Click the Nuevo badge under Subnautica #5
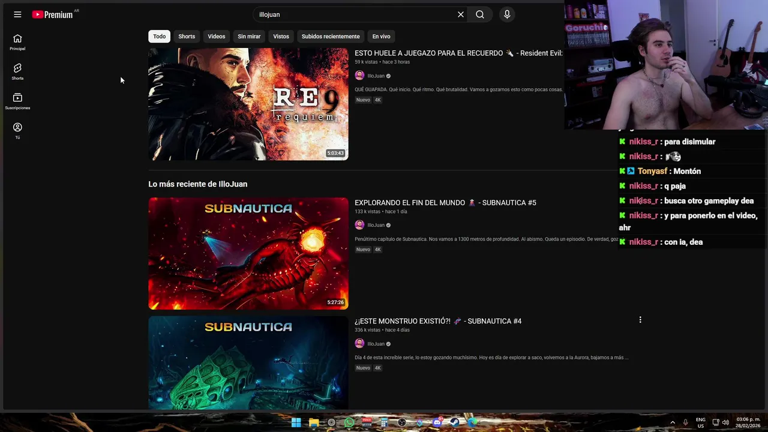Image resolution: width=768 pixels, height=432 pixels. click(363, 250)
